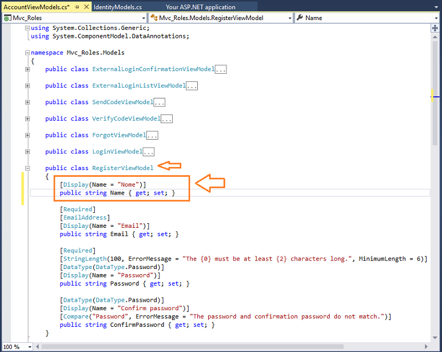Screen dimensions: 442x352
Task: Click the horizontal scrollbar thumb
Action: (x=193, y=347)
